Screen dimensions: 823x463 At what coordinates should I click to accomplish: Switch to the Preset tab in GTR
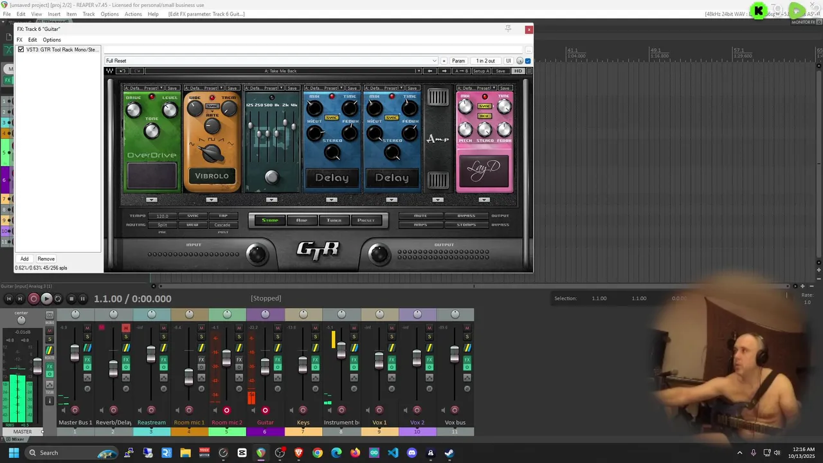coord(366,221)
